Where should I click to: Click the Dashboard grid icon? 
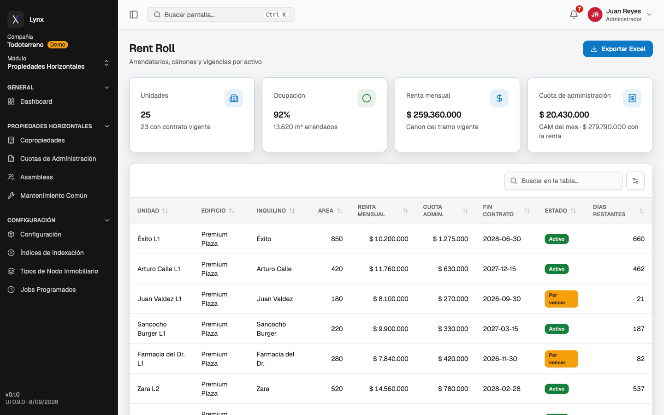pyautogui.click(x=11, y=101)
